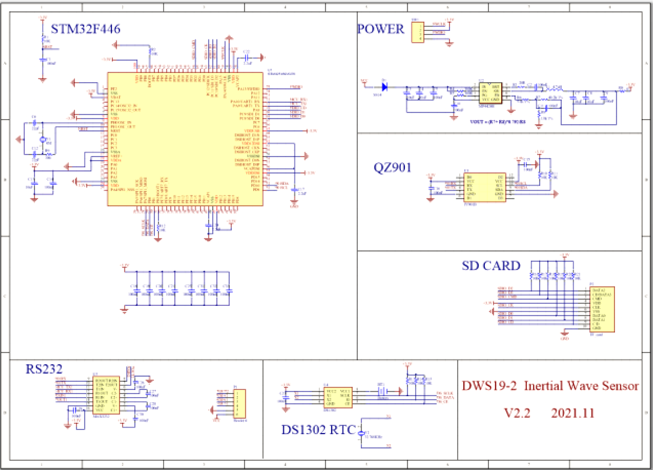653x470 pixels.
Task: Select the SD card socket component
Action: point(602,309)
